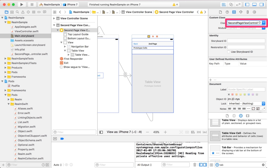Open the Test navigator diamond icon
Viewport: 268px width, 168px height.
28,12
